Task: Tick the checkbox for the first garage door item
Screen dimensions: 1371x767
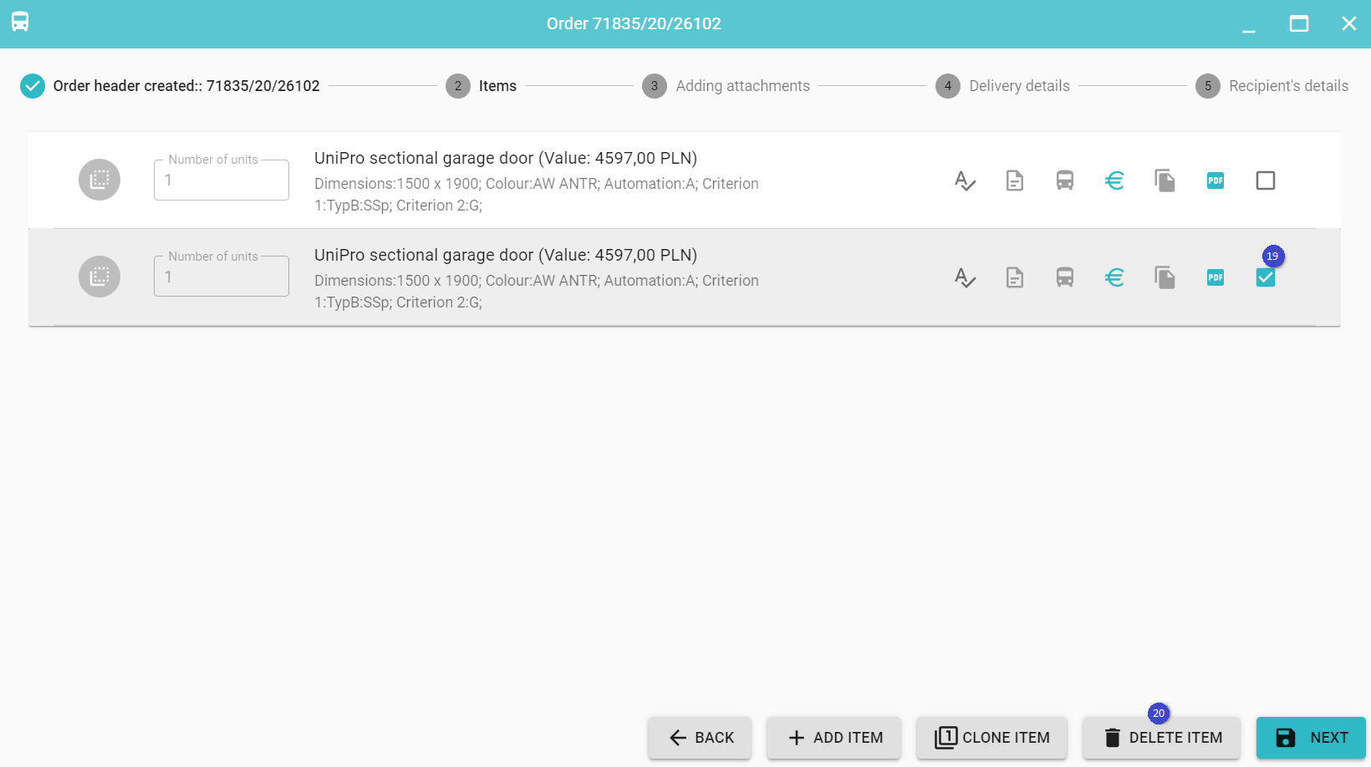Action: click(1266, 180)
